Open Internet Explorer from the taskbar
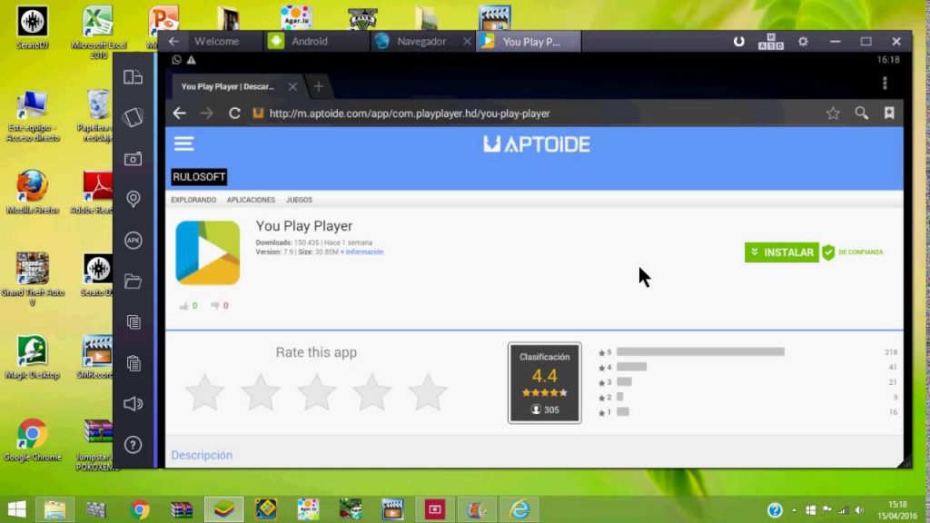Image resolution: width=930 pixels, height=523 pixels. pos(519,509)
